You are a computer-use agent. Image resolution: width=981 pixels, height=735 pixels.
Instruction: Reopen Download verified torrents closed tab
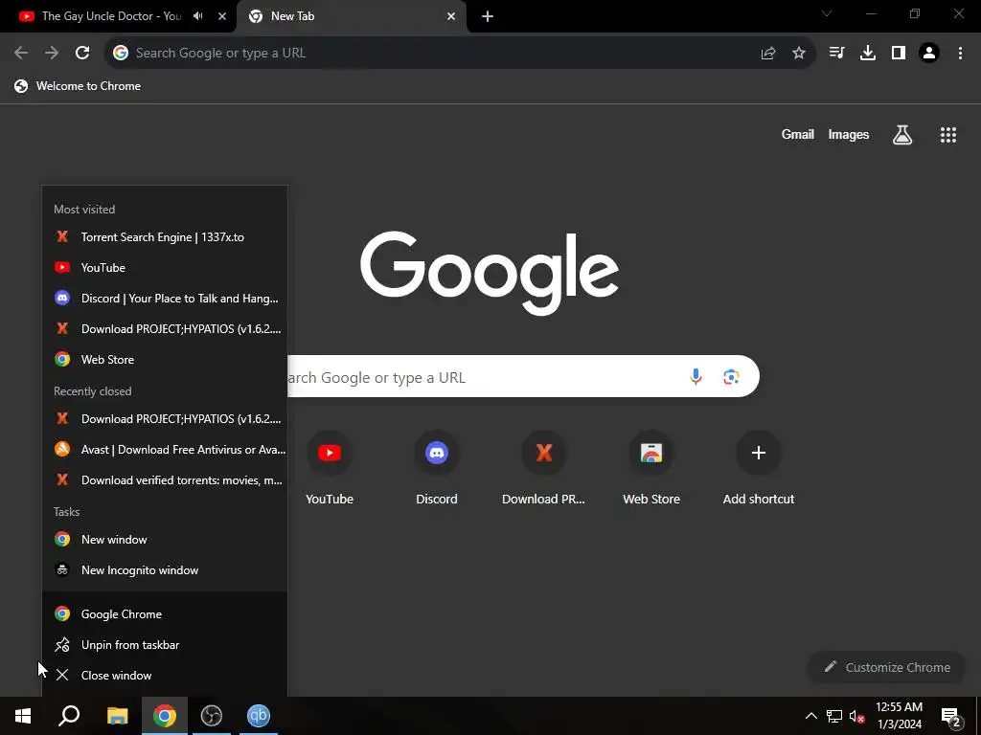(165, 480)
